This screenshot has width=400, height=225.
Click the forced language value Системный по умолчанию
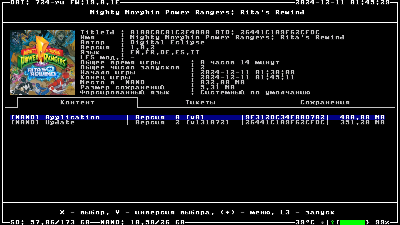(x=255, y=92)
